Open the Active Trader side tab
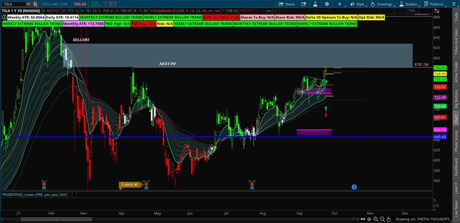The width and height of the screenshot is (460, 223). pyautogui.click(x=456, y=72)
